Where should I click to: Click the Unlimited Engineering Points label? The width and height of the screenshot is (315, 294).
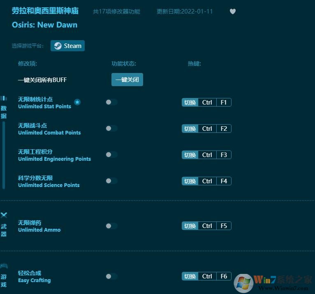point(54,159)
